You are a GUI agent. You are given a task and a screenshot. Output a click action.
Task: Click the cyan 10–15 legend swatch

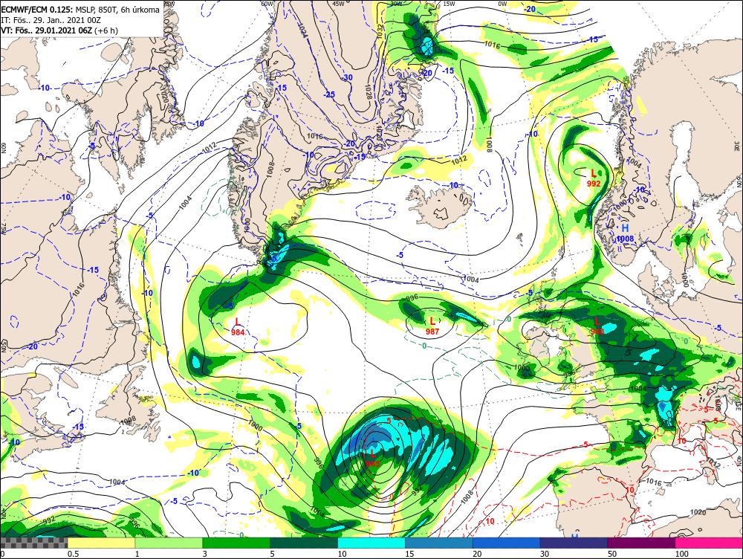pos(371,543)
